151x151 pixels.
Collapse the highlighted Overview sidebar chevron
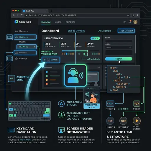coord(34,37)
